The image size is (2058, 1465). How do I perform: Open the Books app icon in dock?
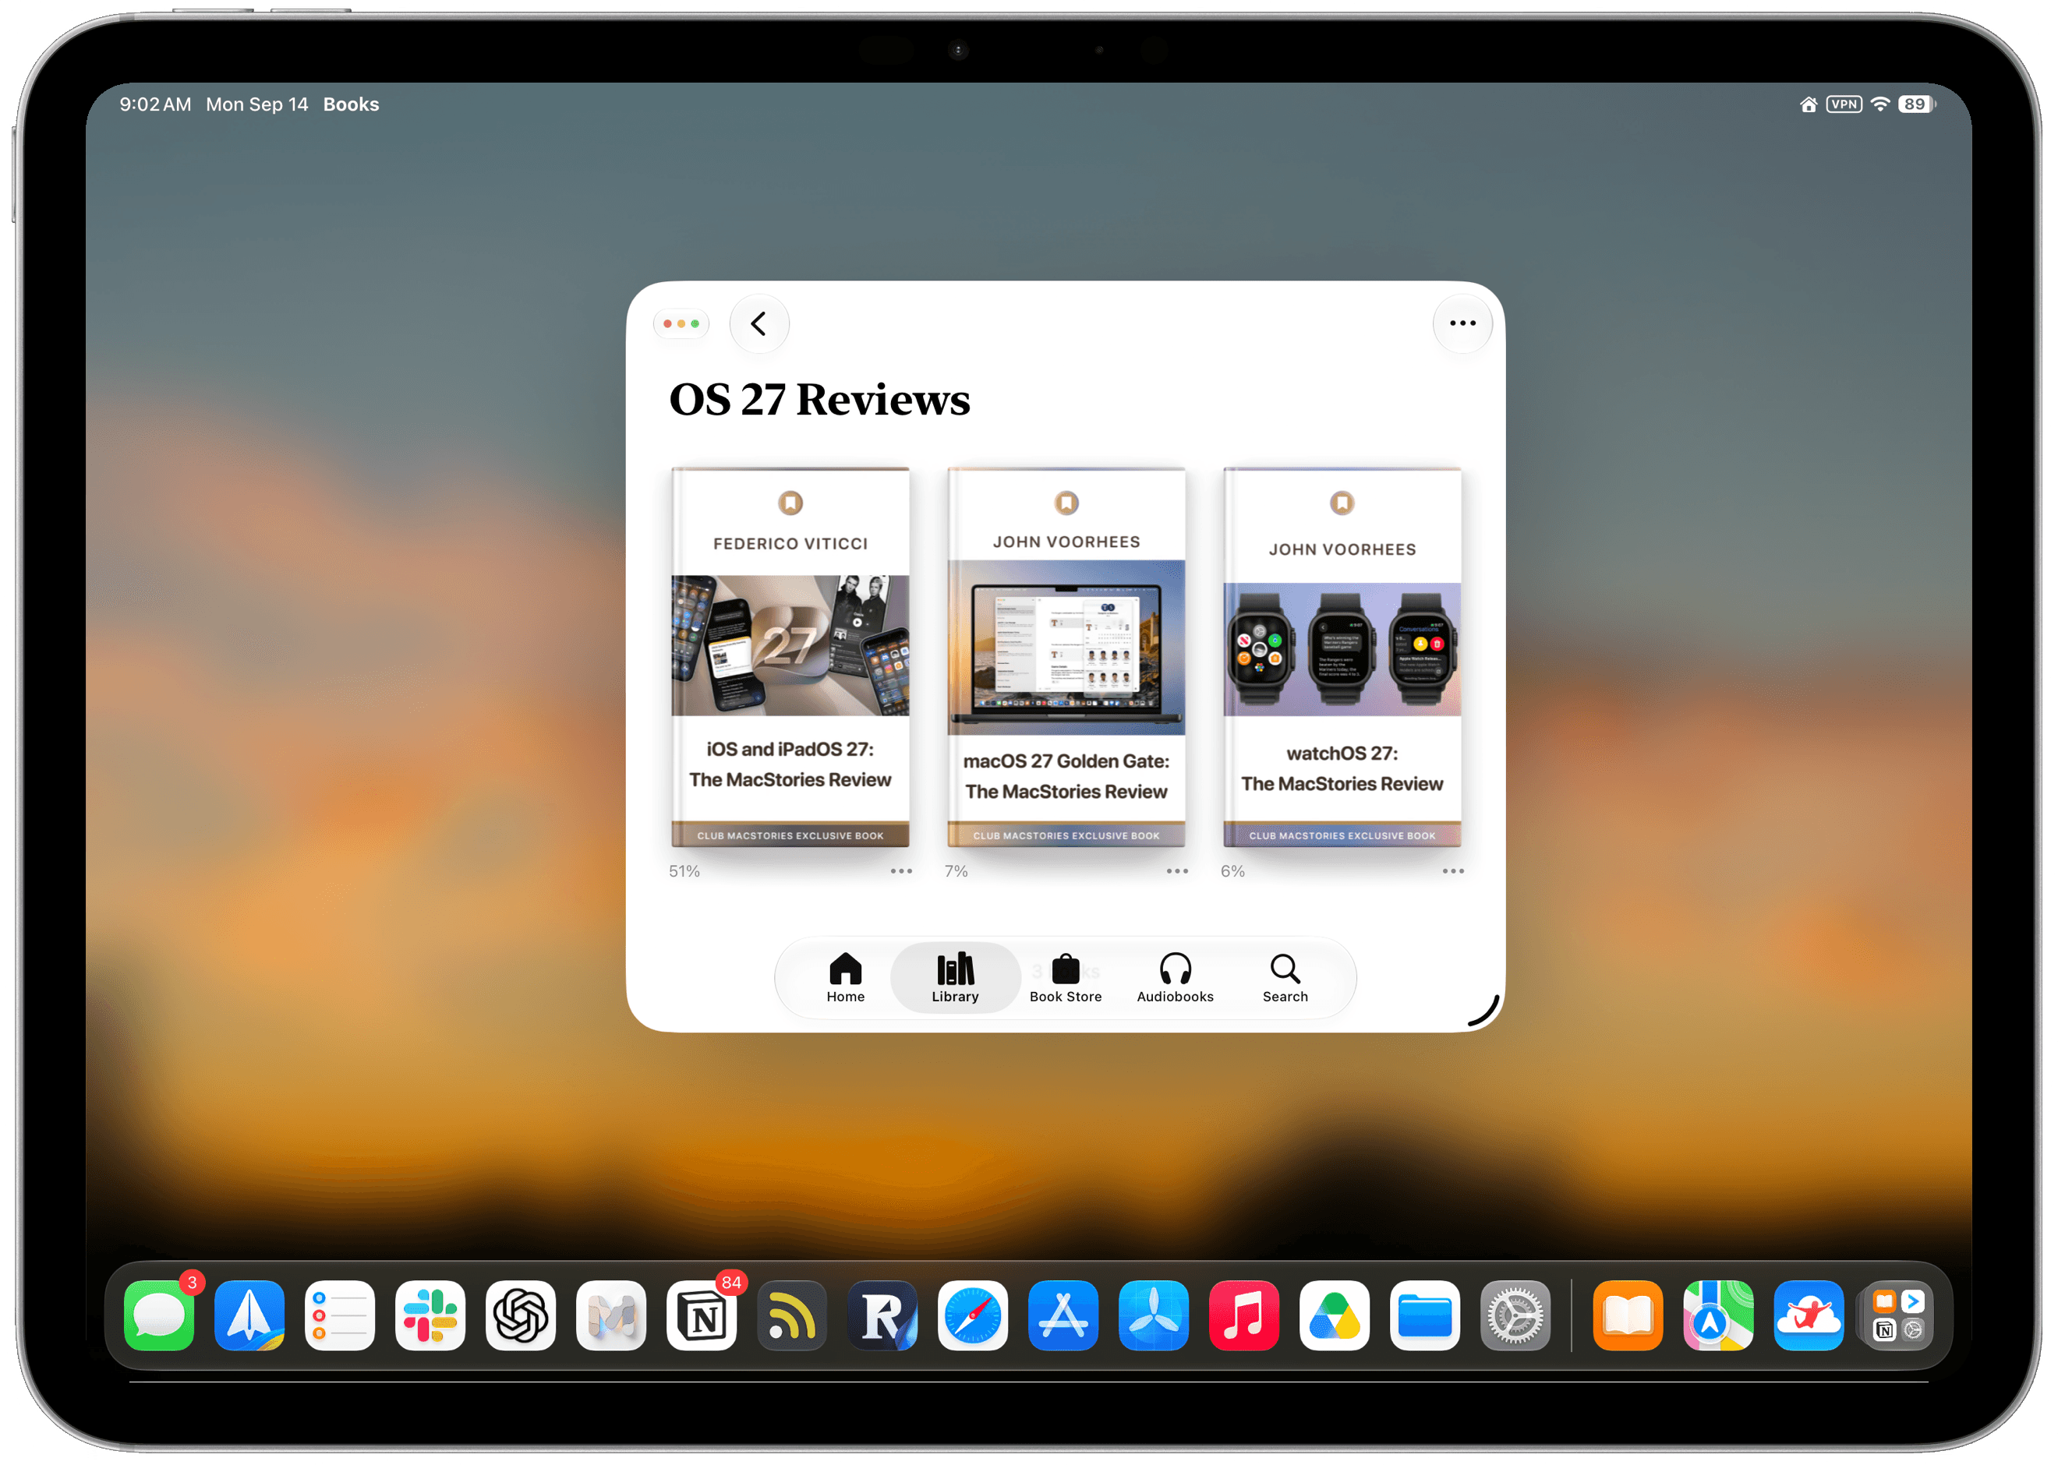[x=1628, y=1315]
